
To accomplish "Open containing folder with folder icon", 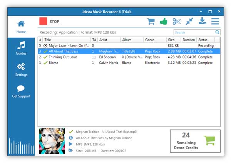I will 70,150.
